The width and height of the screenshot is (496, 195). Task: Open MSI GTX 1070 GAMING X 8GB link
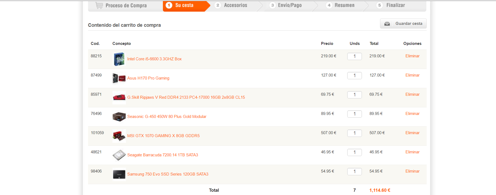click(163, 136)
